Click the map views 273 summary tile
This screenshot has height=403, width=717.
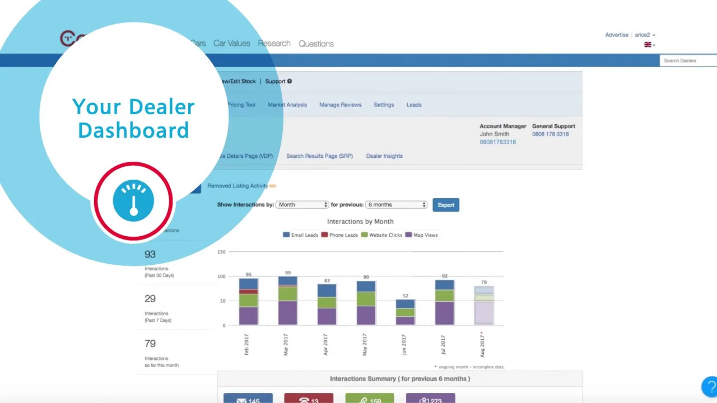click(x=430, y=399)
